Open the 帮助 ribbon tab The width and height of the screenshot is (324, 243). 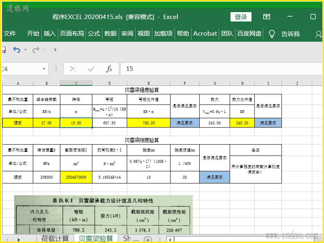[x=183, y=34]
